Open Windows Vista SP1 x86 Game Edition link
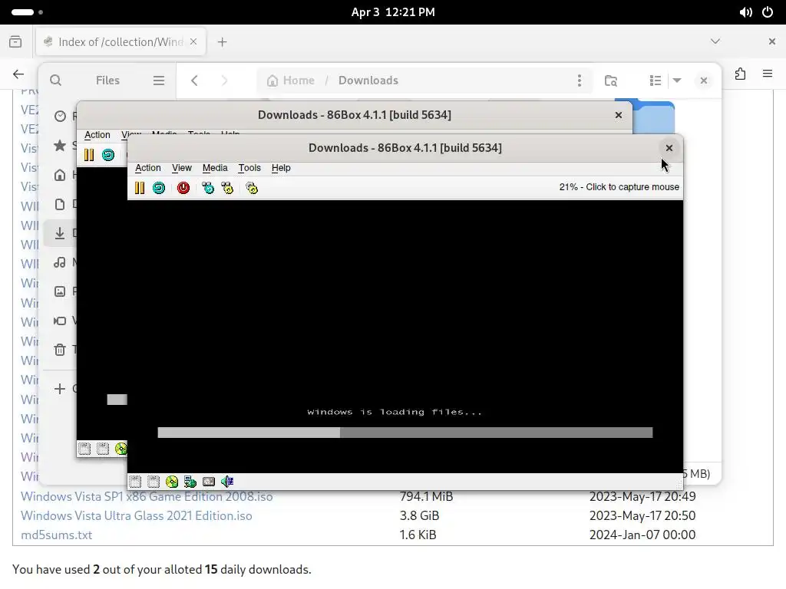 pos(147,497)
